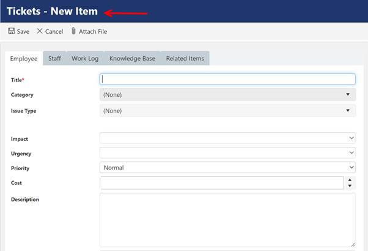Click the Description box resize handle
368x251 pixels.
pos(352,244)
